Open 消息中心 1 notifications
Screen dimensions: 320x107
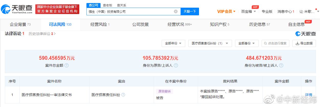[x=286, y=11]
